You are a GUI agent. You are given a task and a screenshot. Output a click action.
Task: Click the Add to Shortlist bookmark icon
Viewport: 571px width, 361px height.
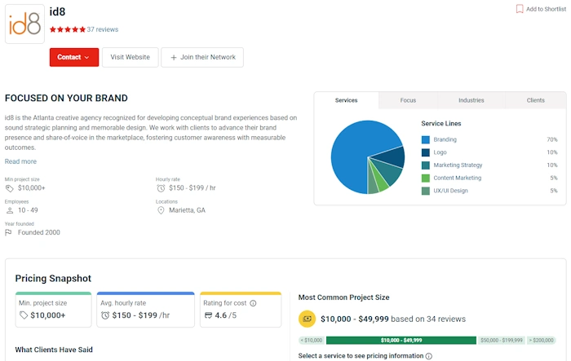tap(520, 9)
